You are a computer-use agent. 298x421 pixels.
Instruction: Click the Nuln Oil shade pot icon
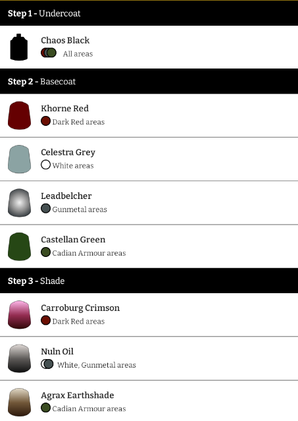19,358
